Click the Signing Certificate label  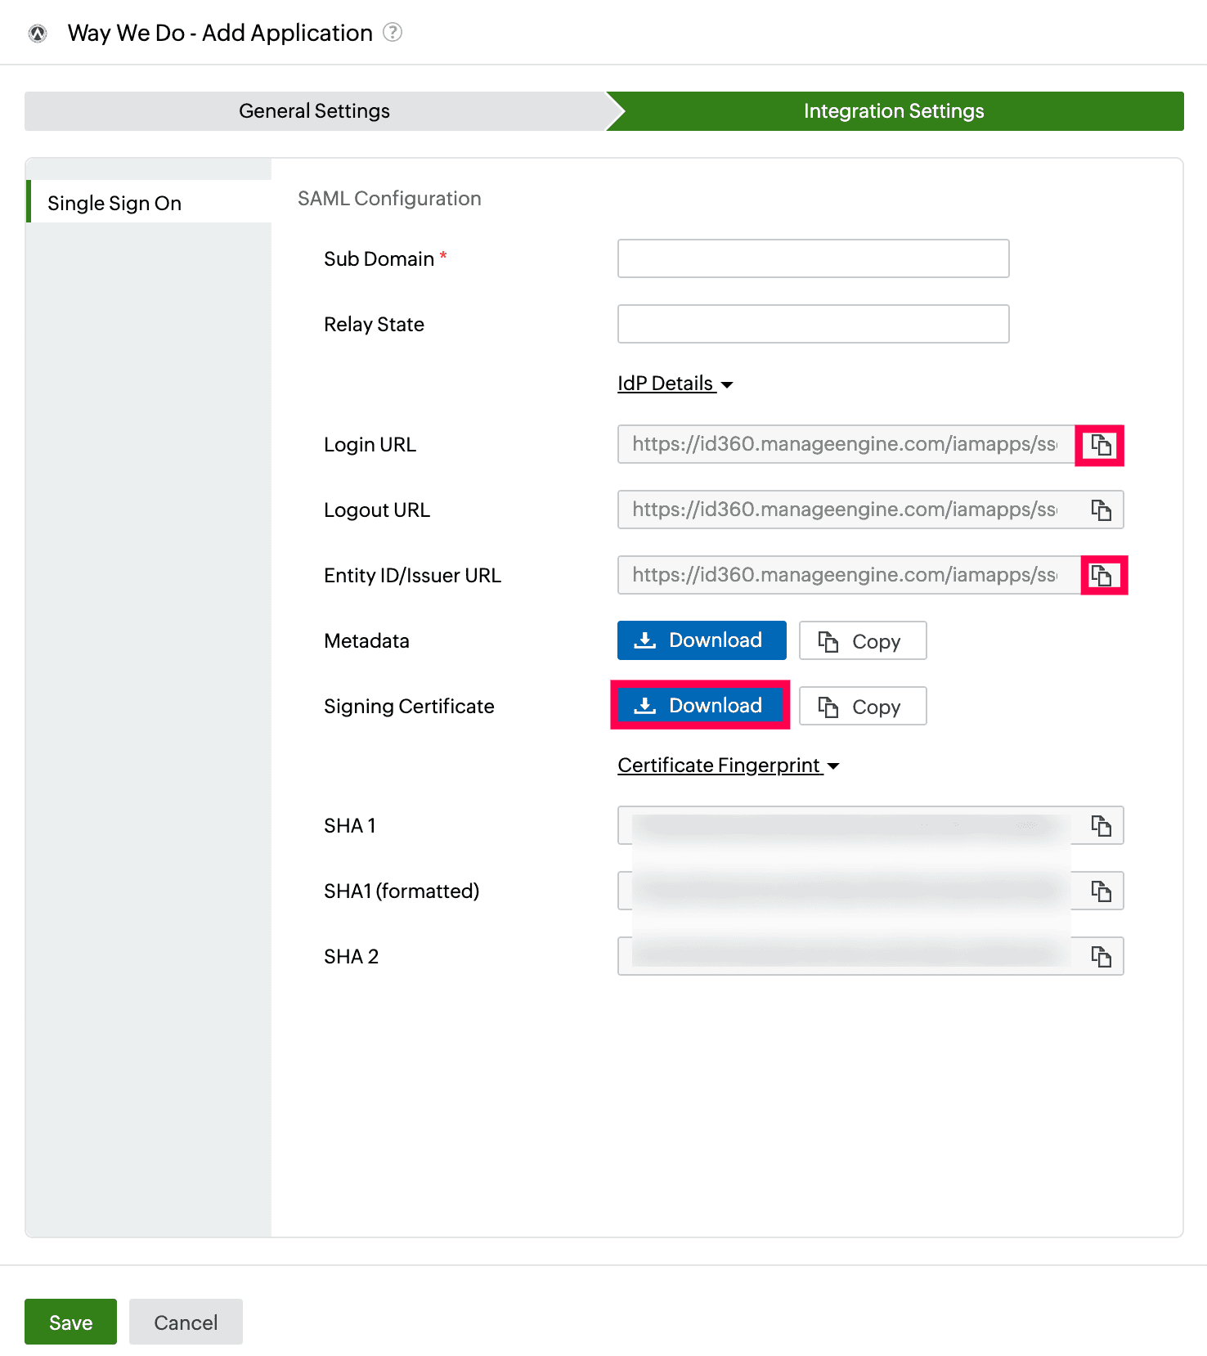[409, 707]
